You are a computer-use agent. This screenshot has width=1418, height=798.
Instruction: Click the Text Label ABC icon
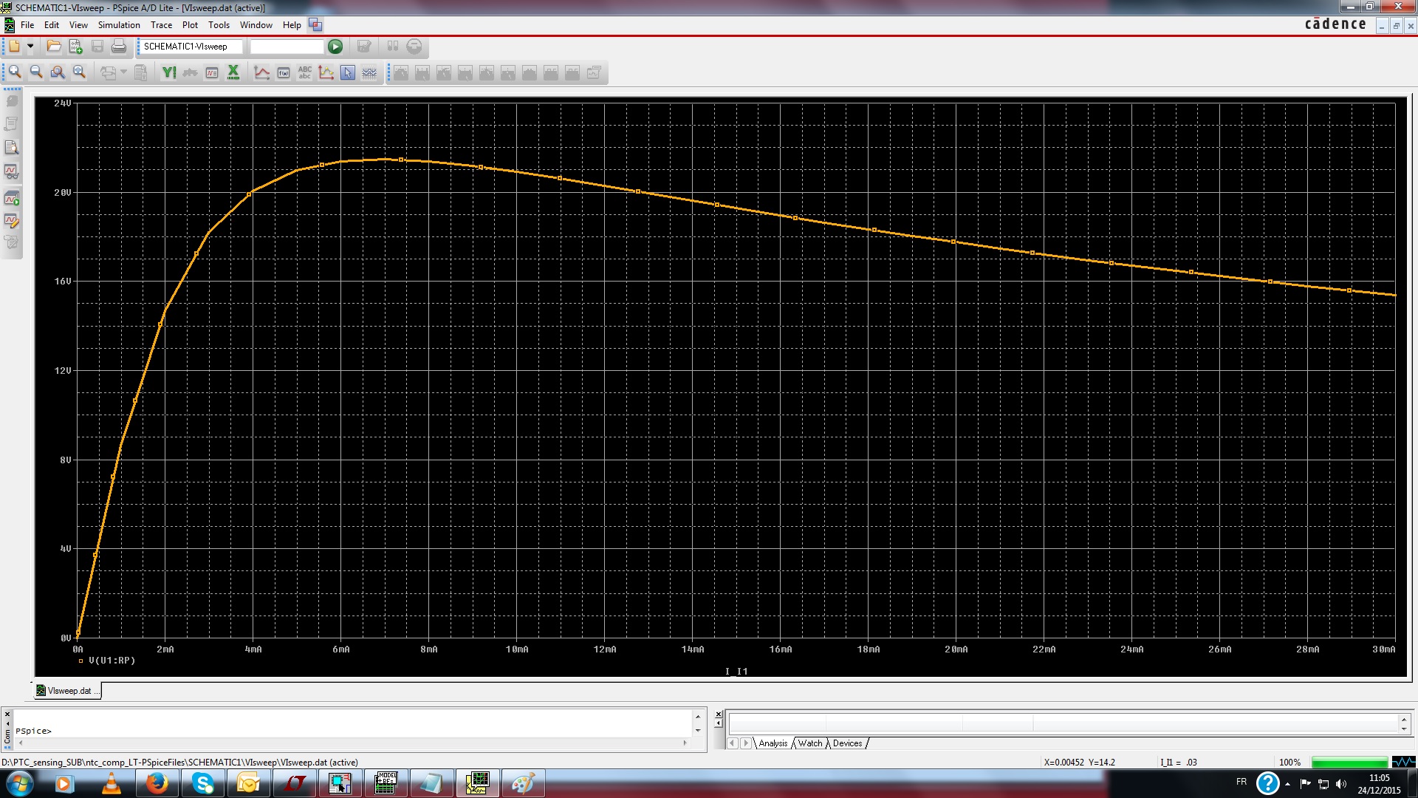pos(305,72)
